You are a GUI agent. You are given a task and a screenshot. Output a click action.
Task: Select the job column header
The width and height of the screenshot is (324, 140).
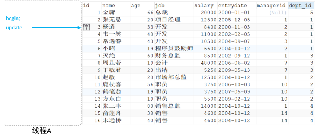(174, 6)
